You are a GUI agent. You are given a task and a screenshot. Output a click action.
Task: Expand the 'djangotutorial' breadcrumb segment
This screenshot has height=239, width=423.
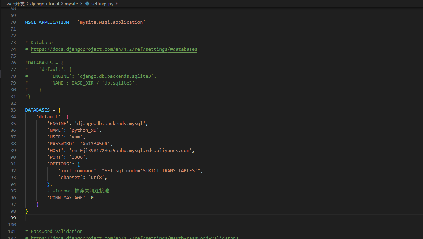(45, 4)
